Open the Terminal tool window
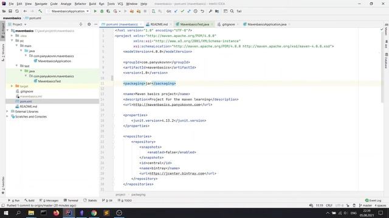Image resolution: width=389 pixels, height=218 pixels. click(x=71, y=200)
